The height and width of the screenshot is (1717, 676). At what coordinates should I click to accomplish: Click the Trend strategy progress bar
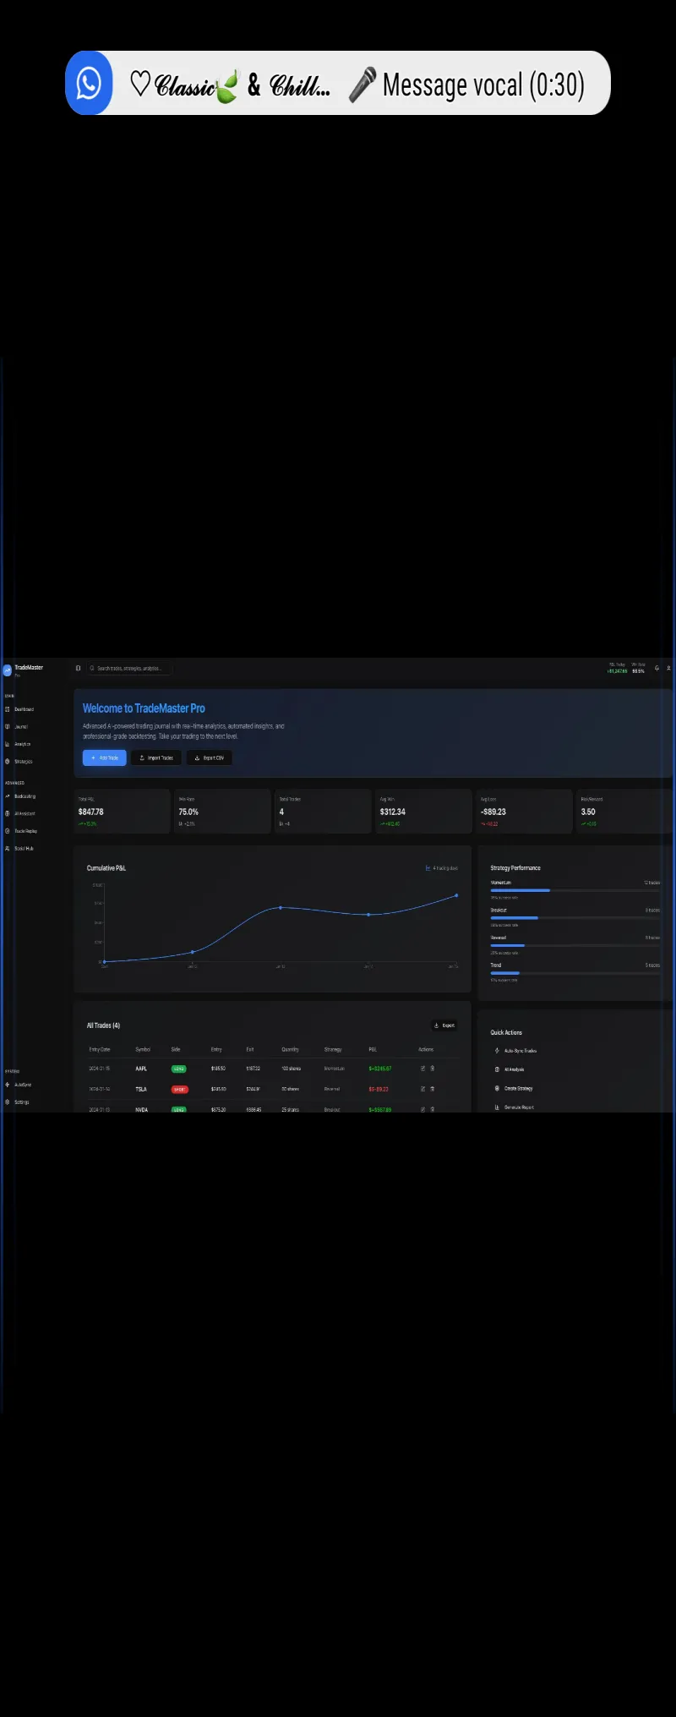[575, 973]
